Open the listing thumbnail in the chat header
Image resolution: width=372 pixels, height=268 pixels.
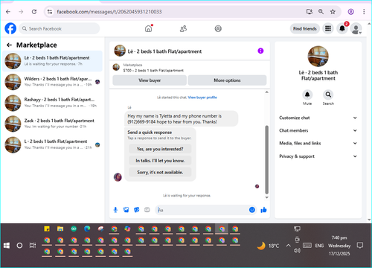click(x=120, y=51)
